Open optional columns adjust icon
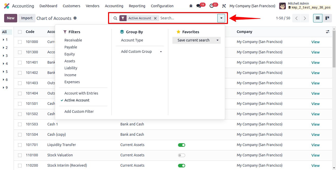 click(x=328, y=32)
